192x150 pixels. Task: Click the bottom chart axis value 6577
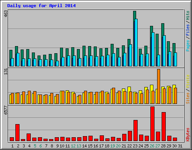pyautogui.click(x=6, y=110)
